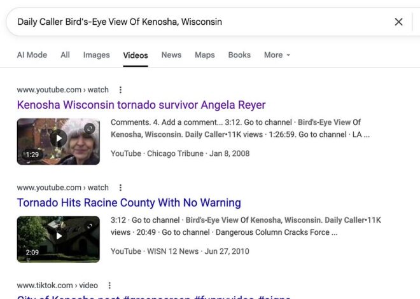Clear the search box with the X icon
The image size is (420, 299).
398,22
